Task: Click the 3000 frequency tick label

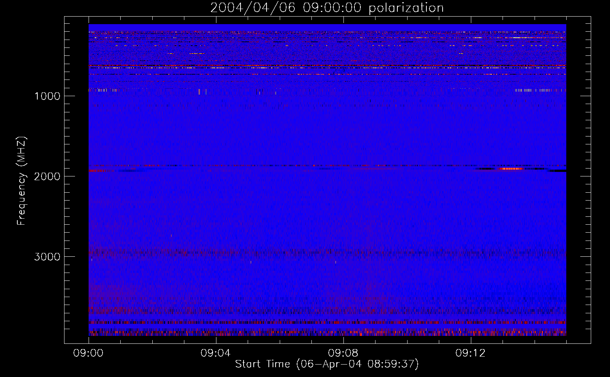Action: click(x=47, y=257)
